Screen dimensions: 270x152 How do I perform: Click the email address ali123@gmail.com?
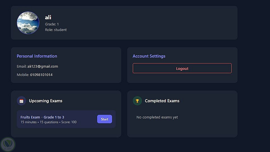point(43,66)
